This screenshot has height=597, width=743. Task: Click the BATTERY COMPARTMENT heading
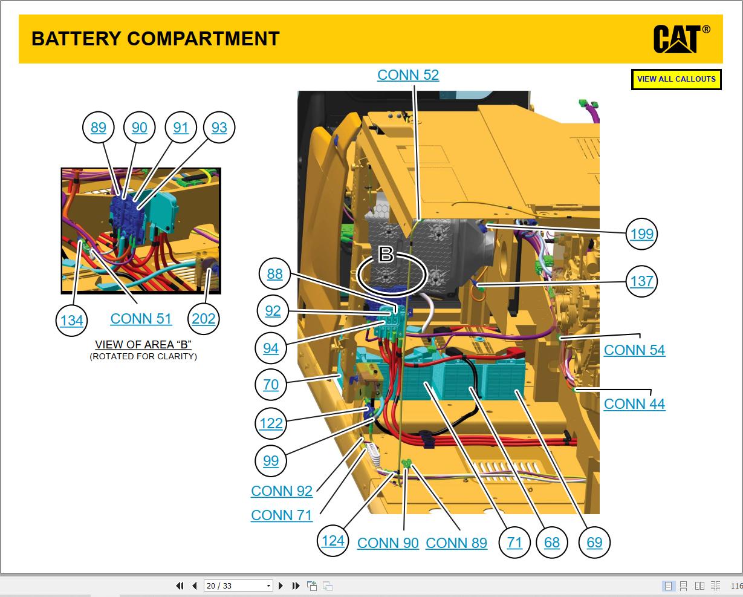[x=155, y=39]
